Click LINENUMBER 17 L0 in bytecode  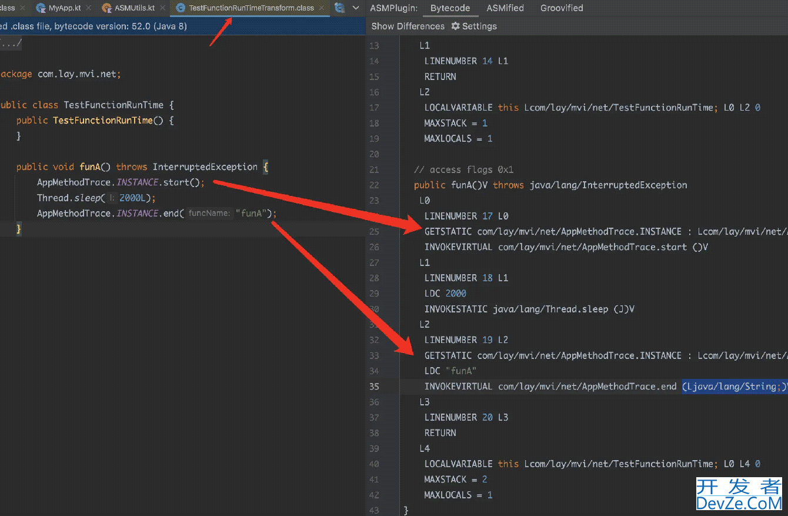click(x=466, y=216)
